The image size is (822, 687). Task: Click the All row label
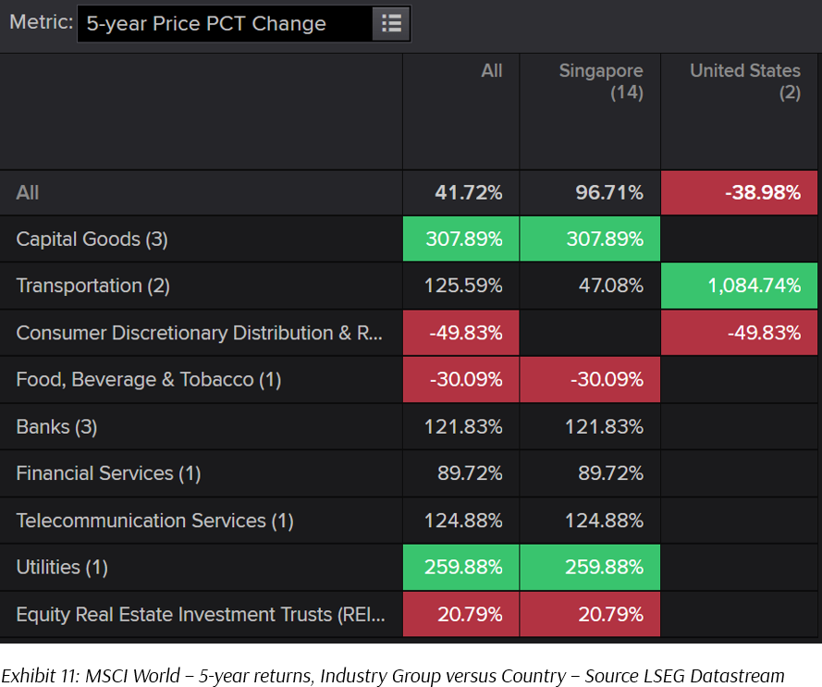click(28, 193)
